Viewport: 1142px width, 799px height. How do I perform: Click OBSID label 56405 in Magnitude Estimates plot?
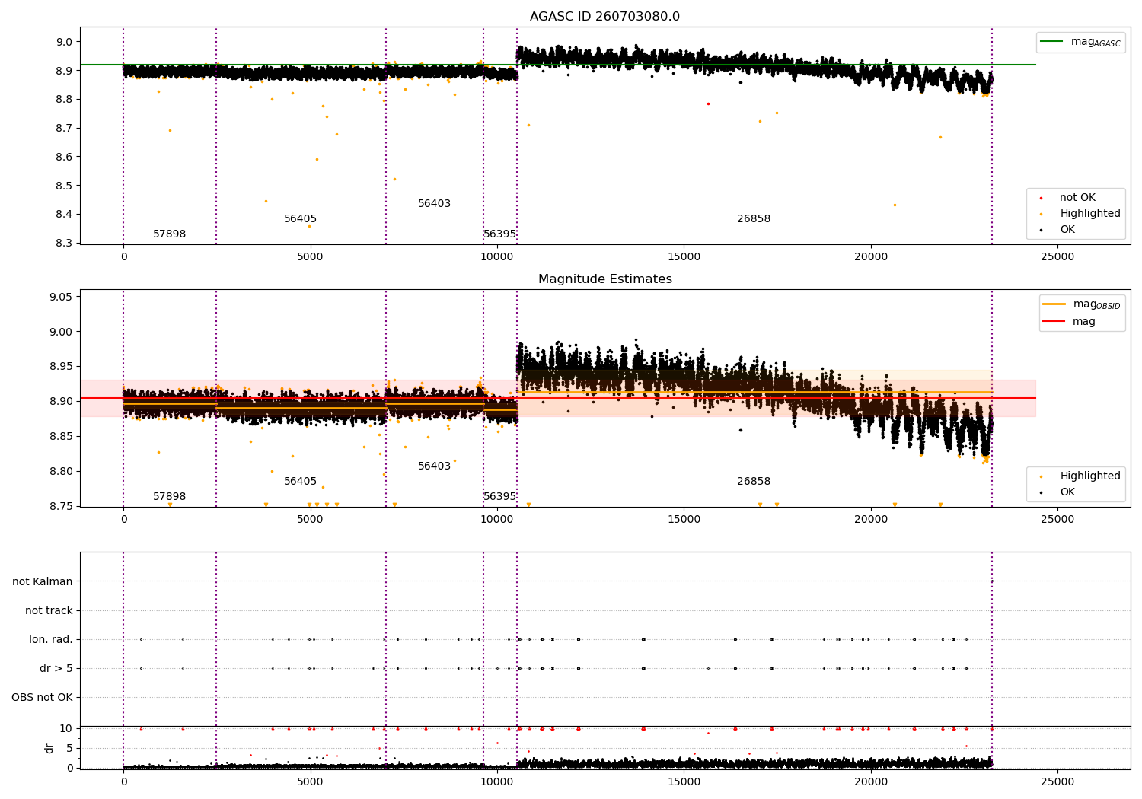[300, 482]
